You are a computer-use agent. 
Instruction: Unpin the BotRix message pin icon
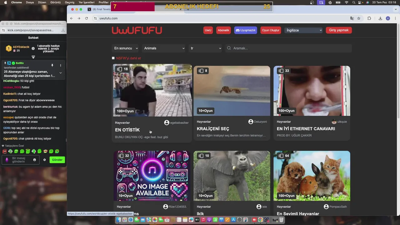coord(52,65)
